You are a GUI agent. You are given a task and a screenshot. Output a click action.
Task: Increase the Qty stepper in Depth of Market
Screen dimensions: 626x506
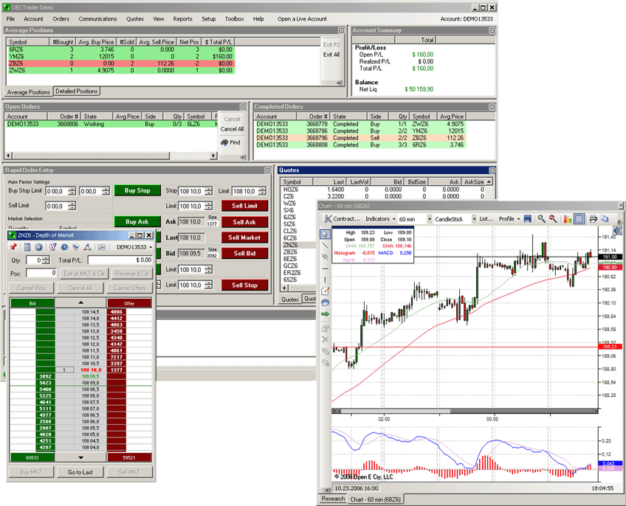click(x=47, y=257)
